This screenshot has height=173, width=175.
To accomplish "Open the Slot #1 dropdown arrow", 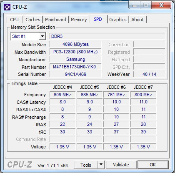I will pos(42,36).
